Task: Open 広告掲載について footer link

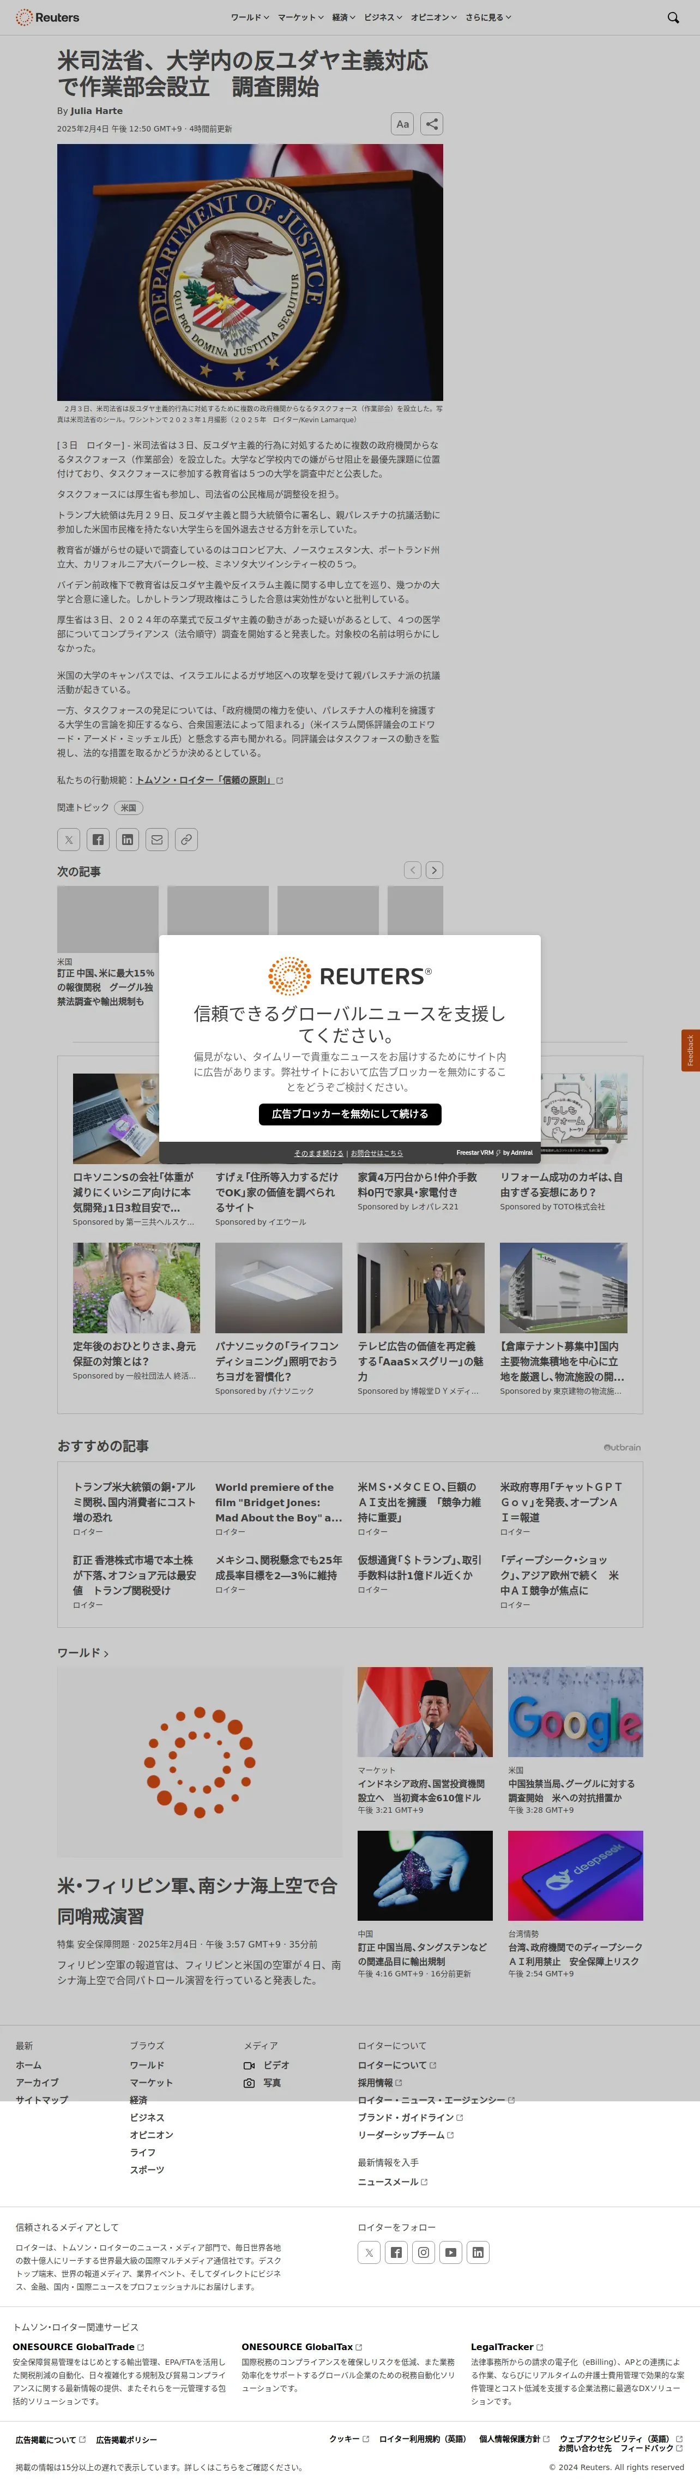Action: click(x=50, y=2440)
